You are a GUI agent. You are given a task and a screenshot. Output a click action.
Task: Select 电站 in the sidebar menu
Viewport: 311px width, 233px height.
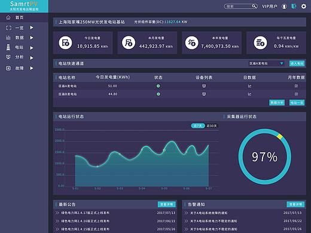coord(19,47)
